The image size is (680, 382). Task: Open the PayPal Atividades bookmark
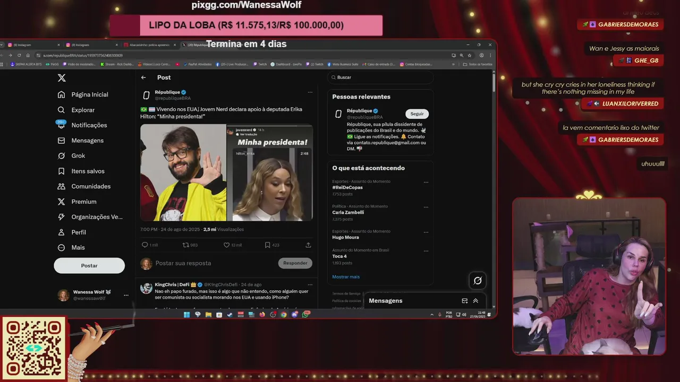click(198, 64)
